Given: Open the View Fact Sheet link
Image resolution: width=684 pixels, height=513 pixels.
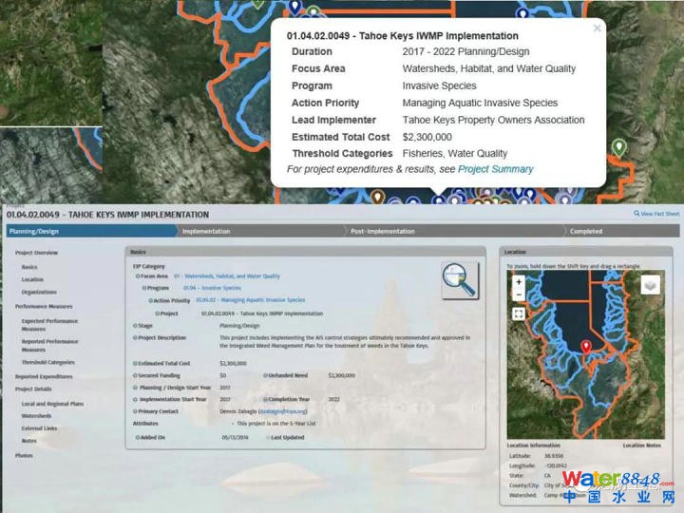Looking at the screenshot, I should point(659,214).
